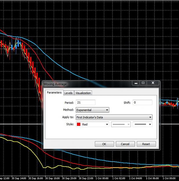
Task: Maximize the Moving Average dialog
Action: point(143,83)
